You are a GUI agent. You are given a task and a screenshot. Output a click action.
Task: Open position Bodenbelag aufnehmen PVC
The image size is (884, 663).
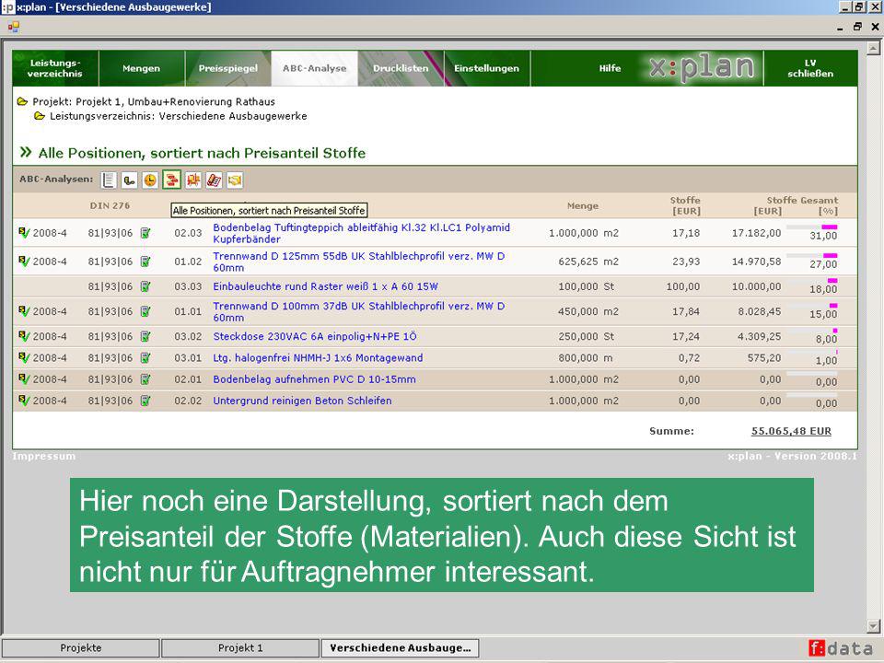(314, 379)
